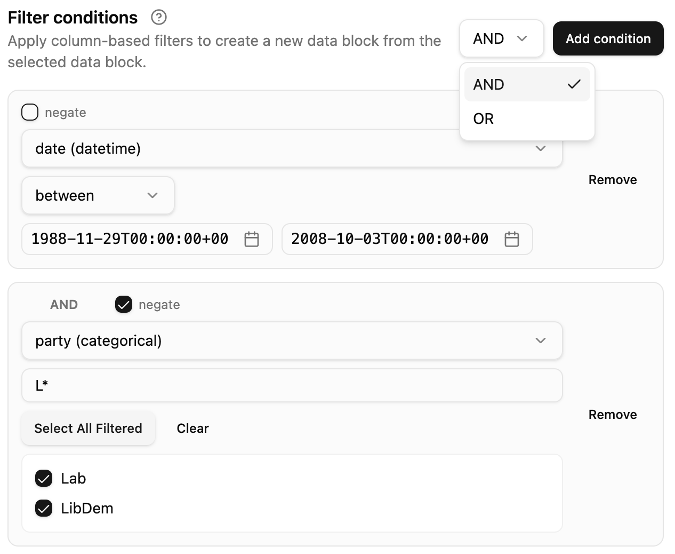Uncheck the Lab category

click(x=44, y=478)
